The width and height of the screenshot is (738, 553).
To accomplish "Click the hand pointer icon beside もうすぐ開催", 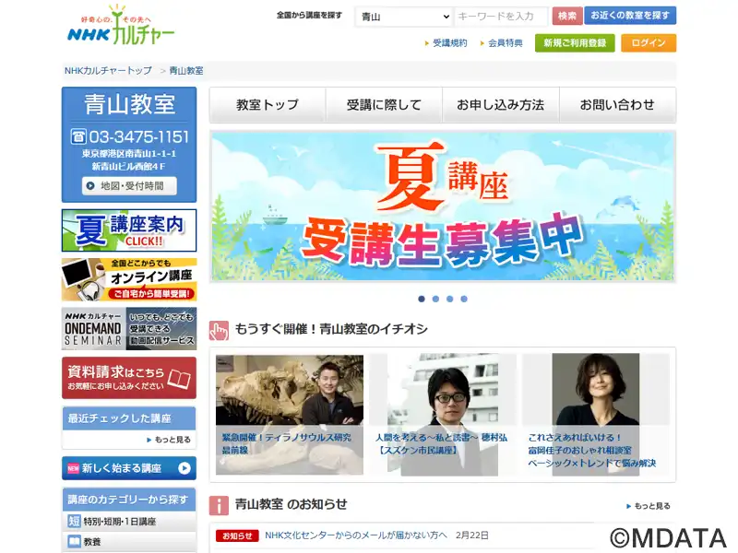I will (x=219, y=331).
